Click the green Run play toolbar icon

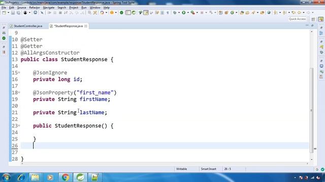184,13
